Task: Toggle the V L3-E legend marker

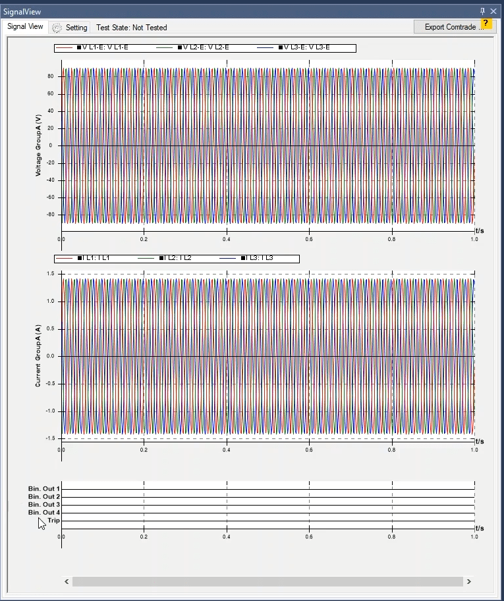Action: (x=280, y=47)
